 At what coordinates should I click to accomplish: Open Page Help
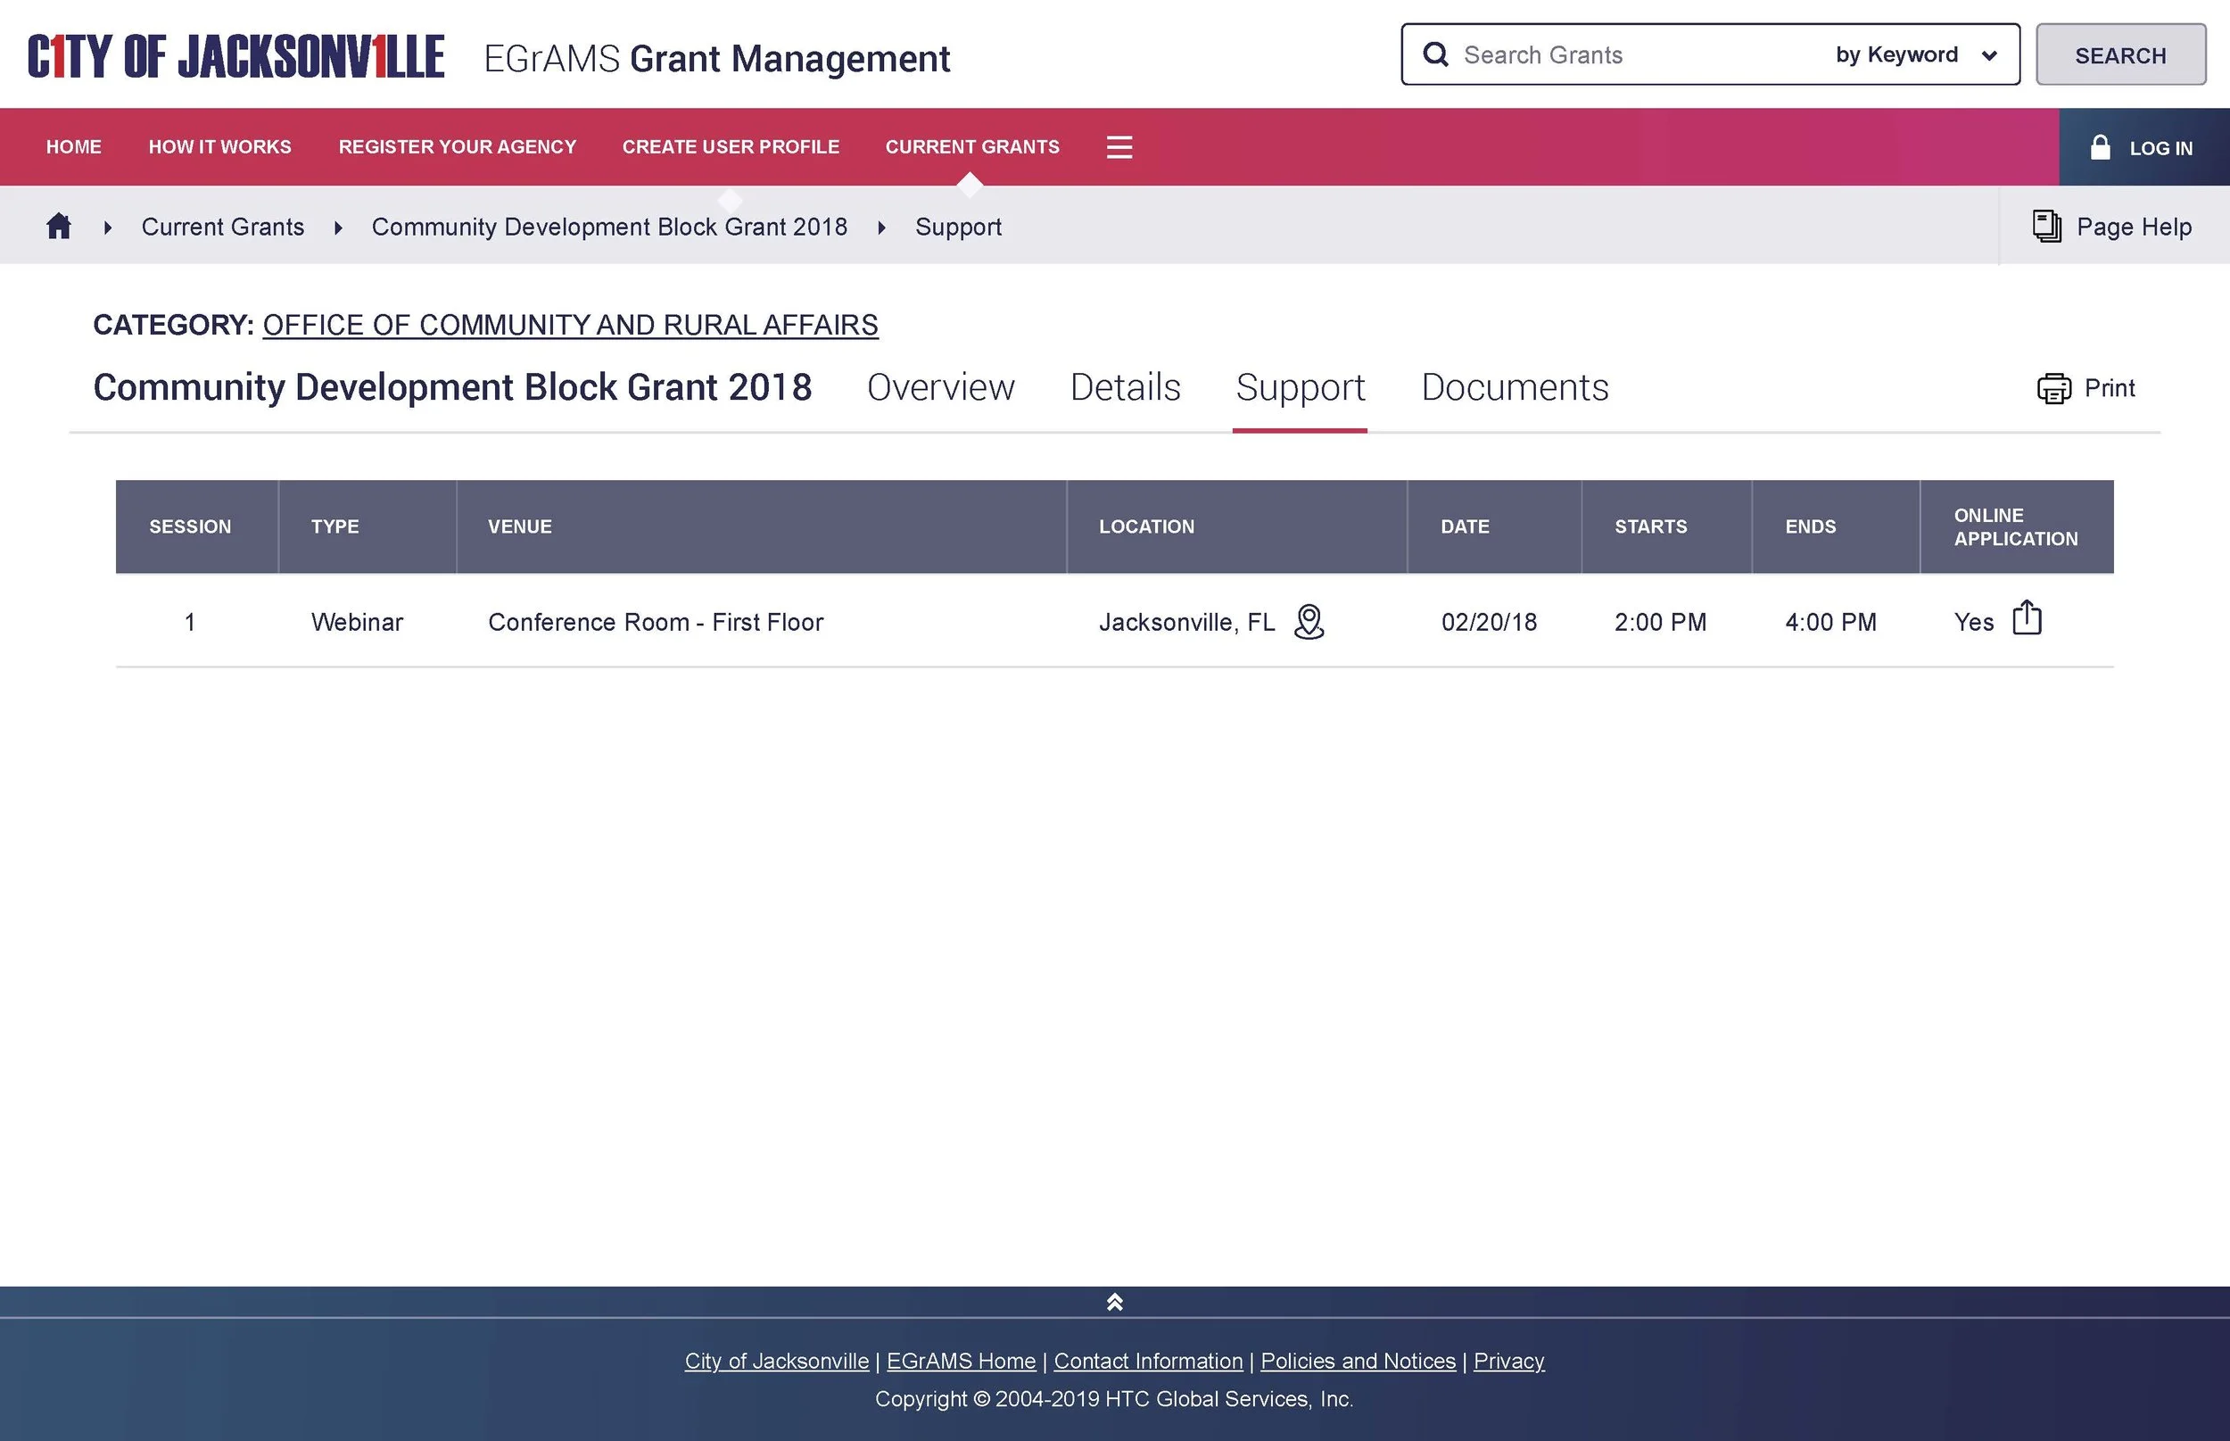click(x=2112, y=227)
